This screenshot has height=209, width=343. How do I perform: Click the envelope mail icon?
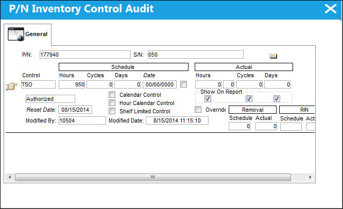(273, 56)
